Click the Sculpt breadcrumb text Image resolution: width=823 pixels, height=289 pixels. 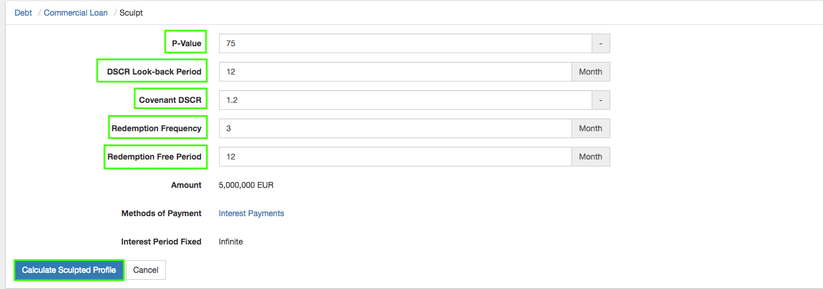coord(131,13)
